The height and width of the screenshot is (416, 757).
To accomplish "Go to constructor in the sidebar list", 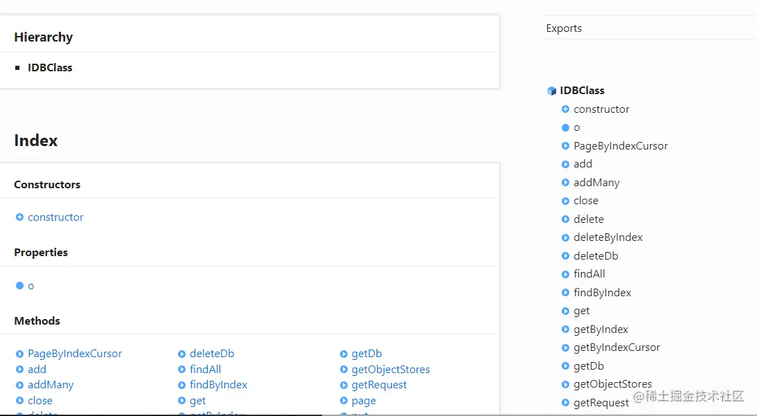I will coord(601,109).
